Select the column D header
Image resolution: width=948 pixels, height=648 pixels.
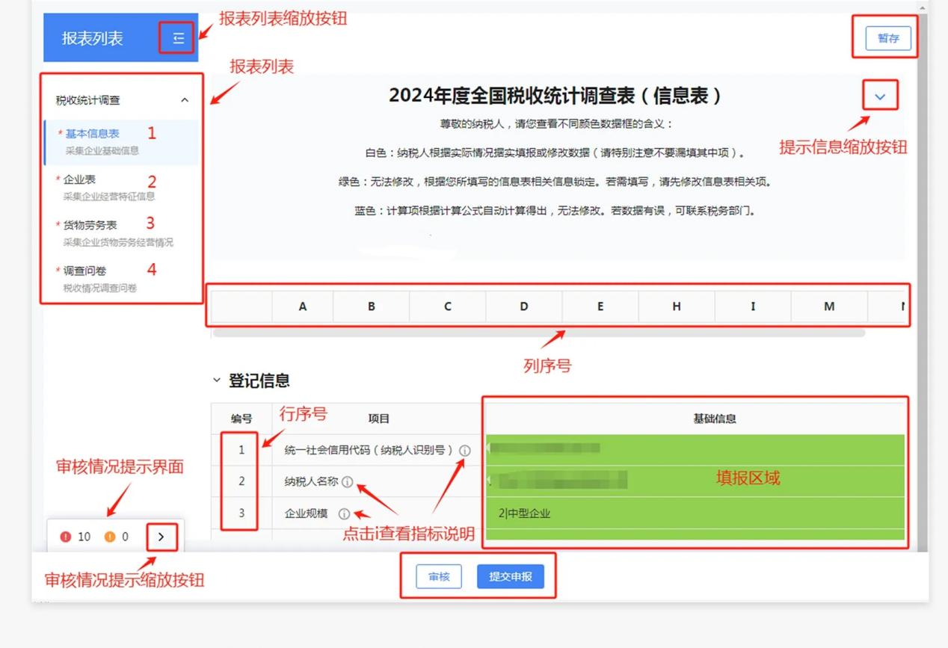[524, 306]
